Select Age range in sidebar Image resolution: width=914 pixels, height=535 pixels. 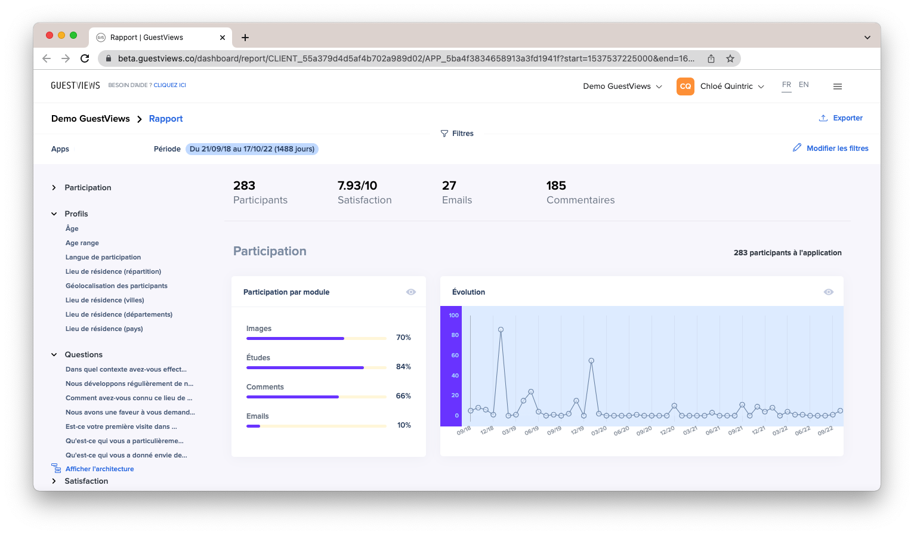click(82, 243)
